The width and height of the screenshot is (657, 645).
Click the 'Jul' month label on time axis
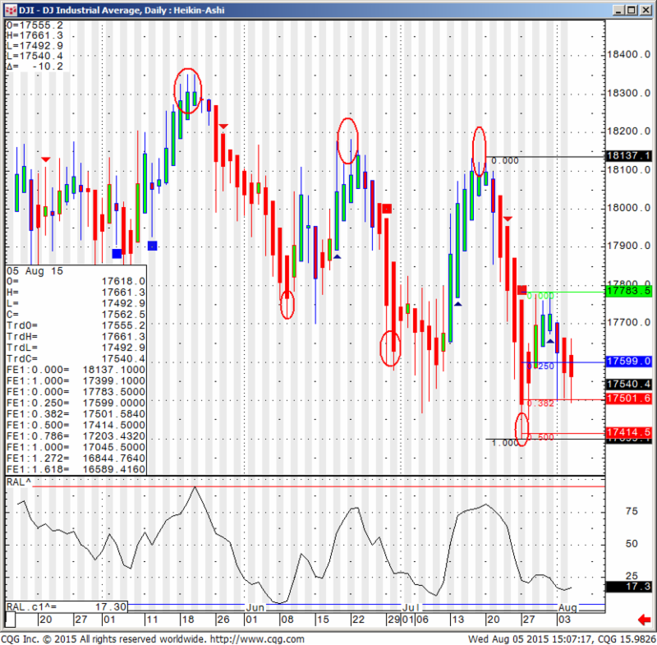411,607
